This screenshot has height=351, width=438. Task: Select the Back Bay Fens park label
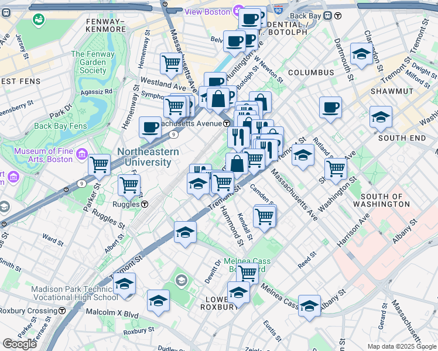[x=61, y=126]
